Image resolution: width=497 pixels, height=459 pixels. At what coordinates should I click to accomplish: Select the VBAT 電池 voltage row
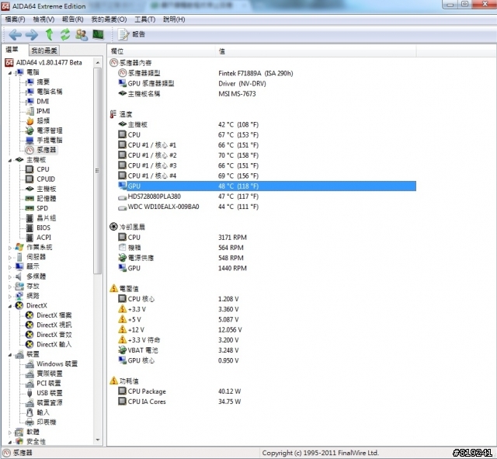point(267,350)
